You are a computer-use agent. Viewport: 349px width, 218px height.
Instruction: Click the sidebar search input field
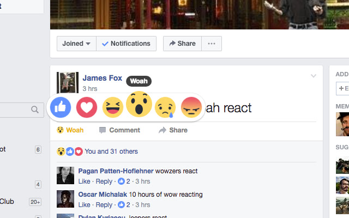point(22,110)
